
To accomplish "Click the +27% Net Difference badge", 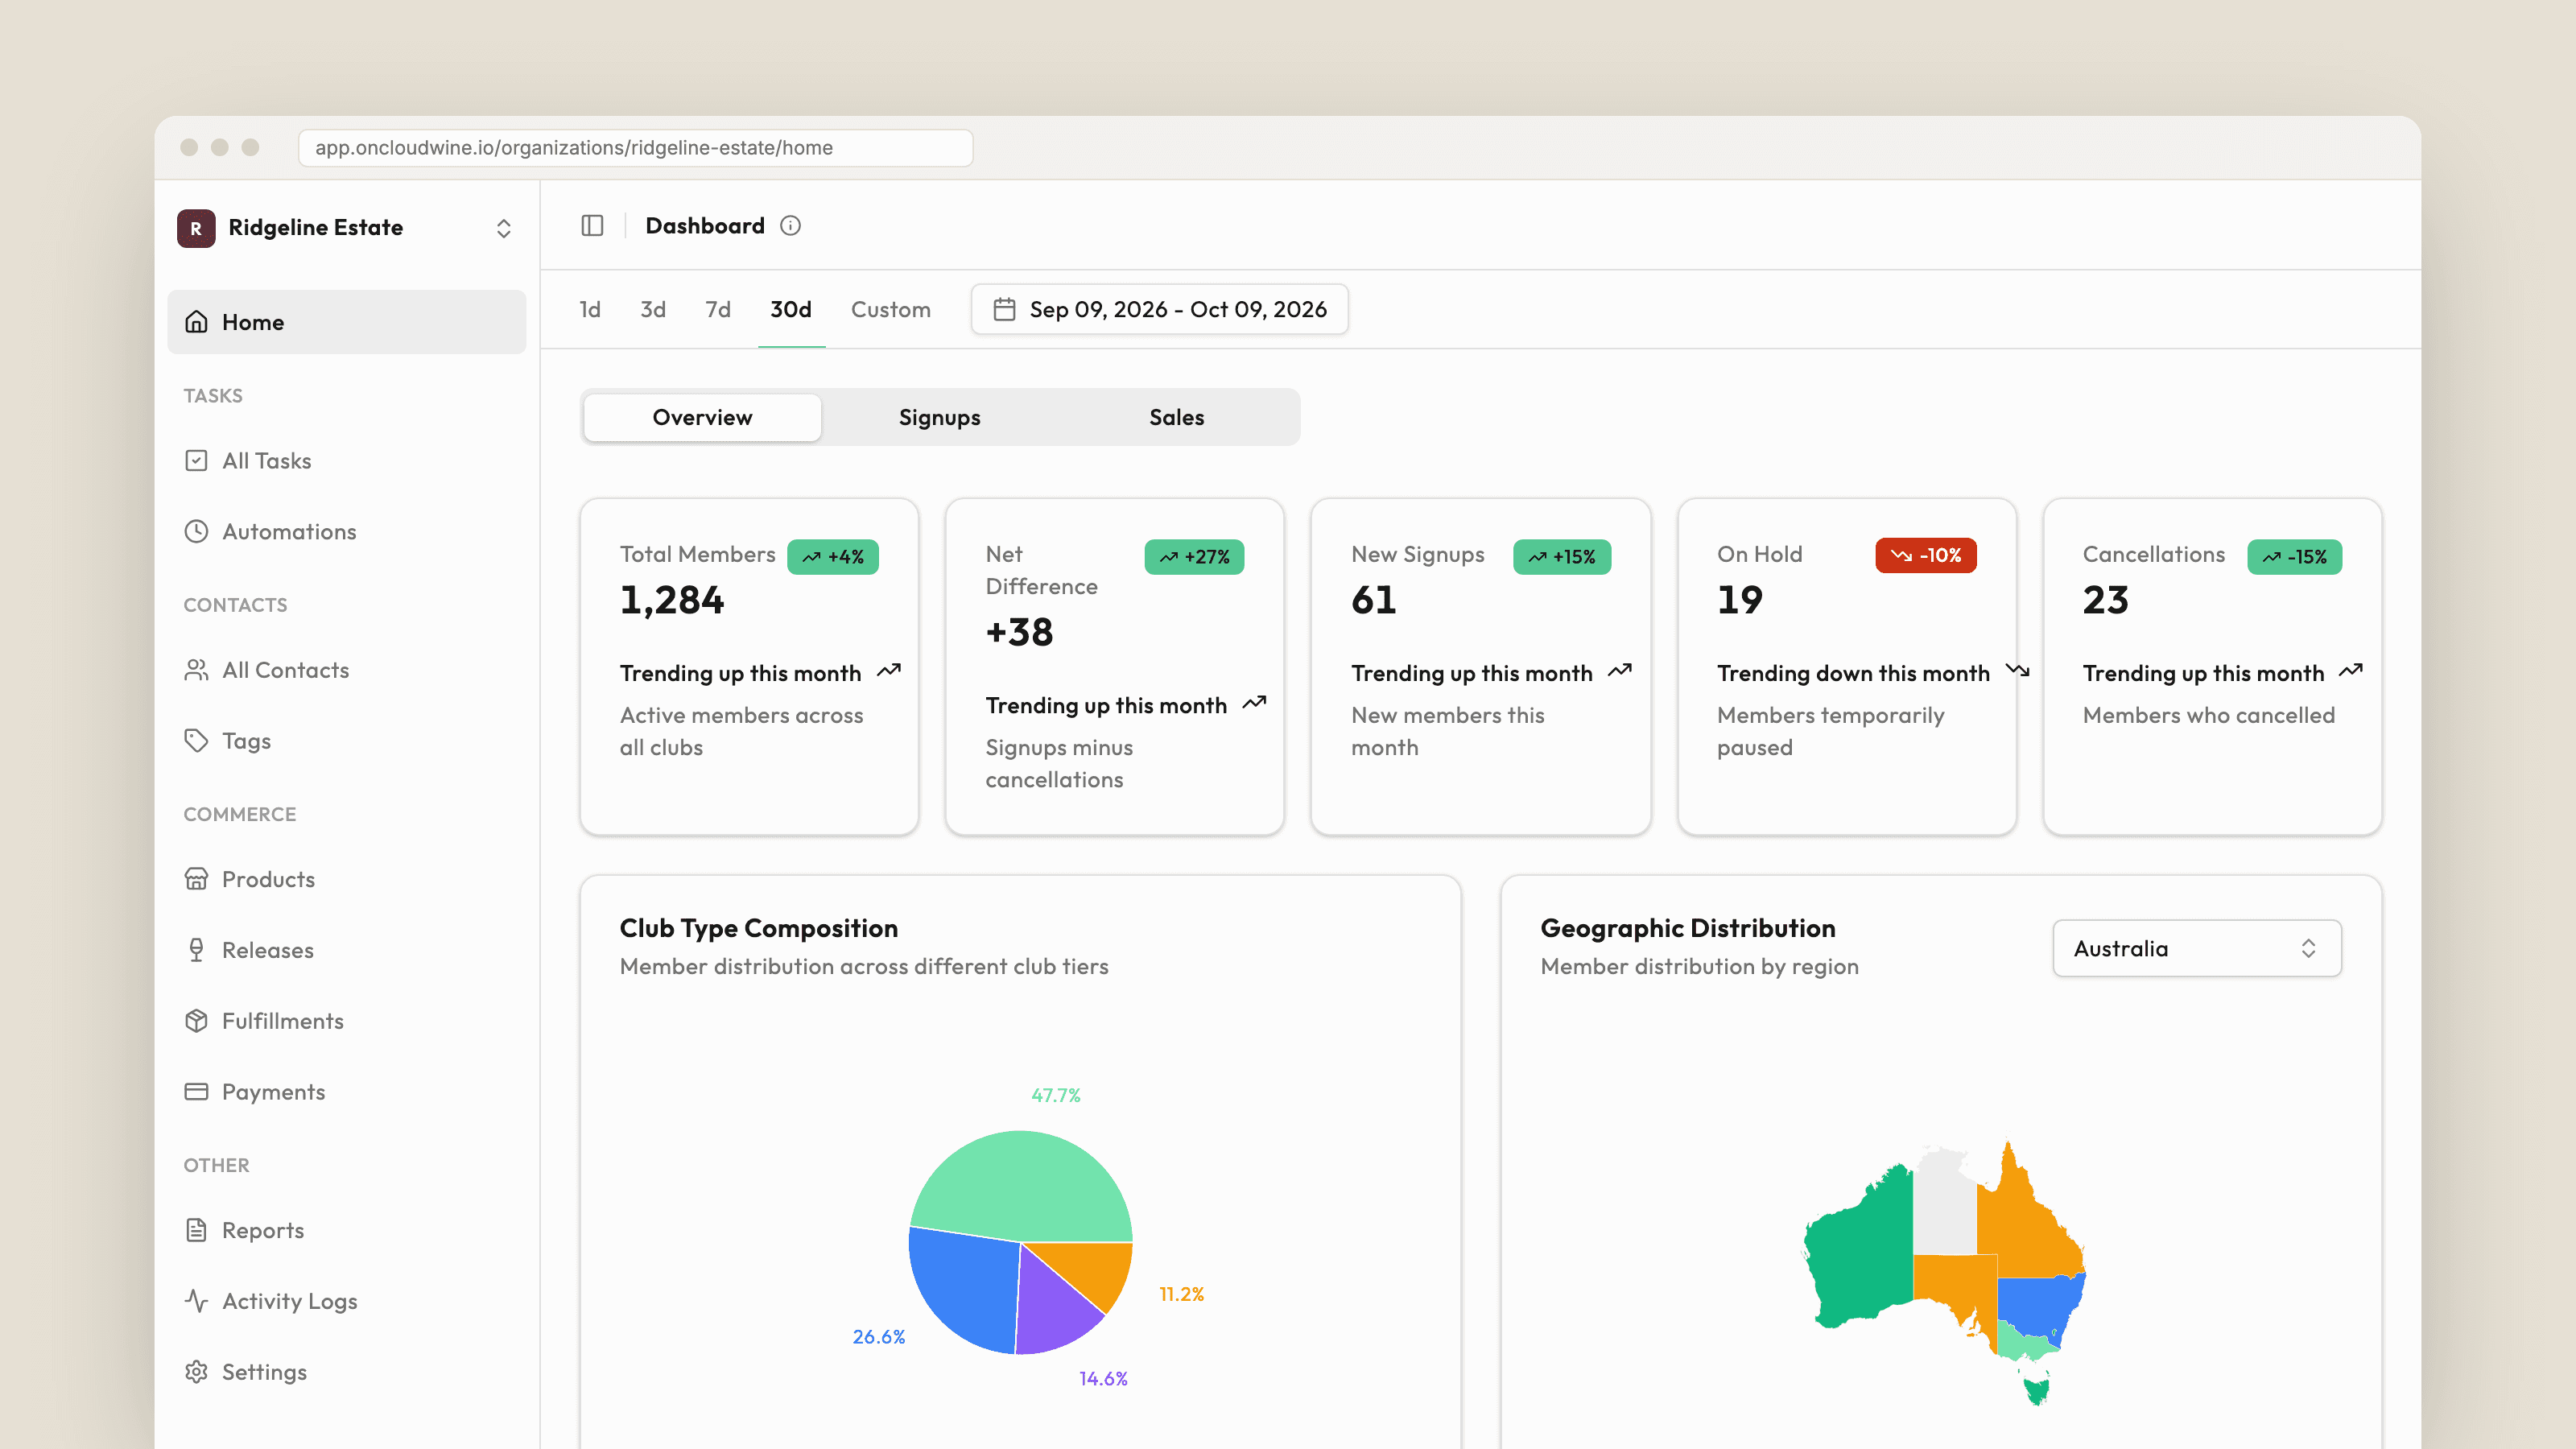I will point(1194,557).
